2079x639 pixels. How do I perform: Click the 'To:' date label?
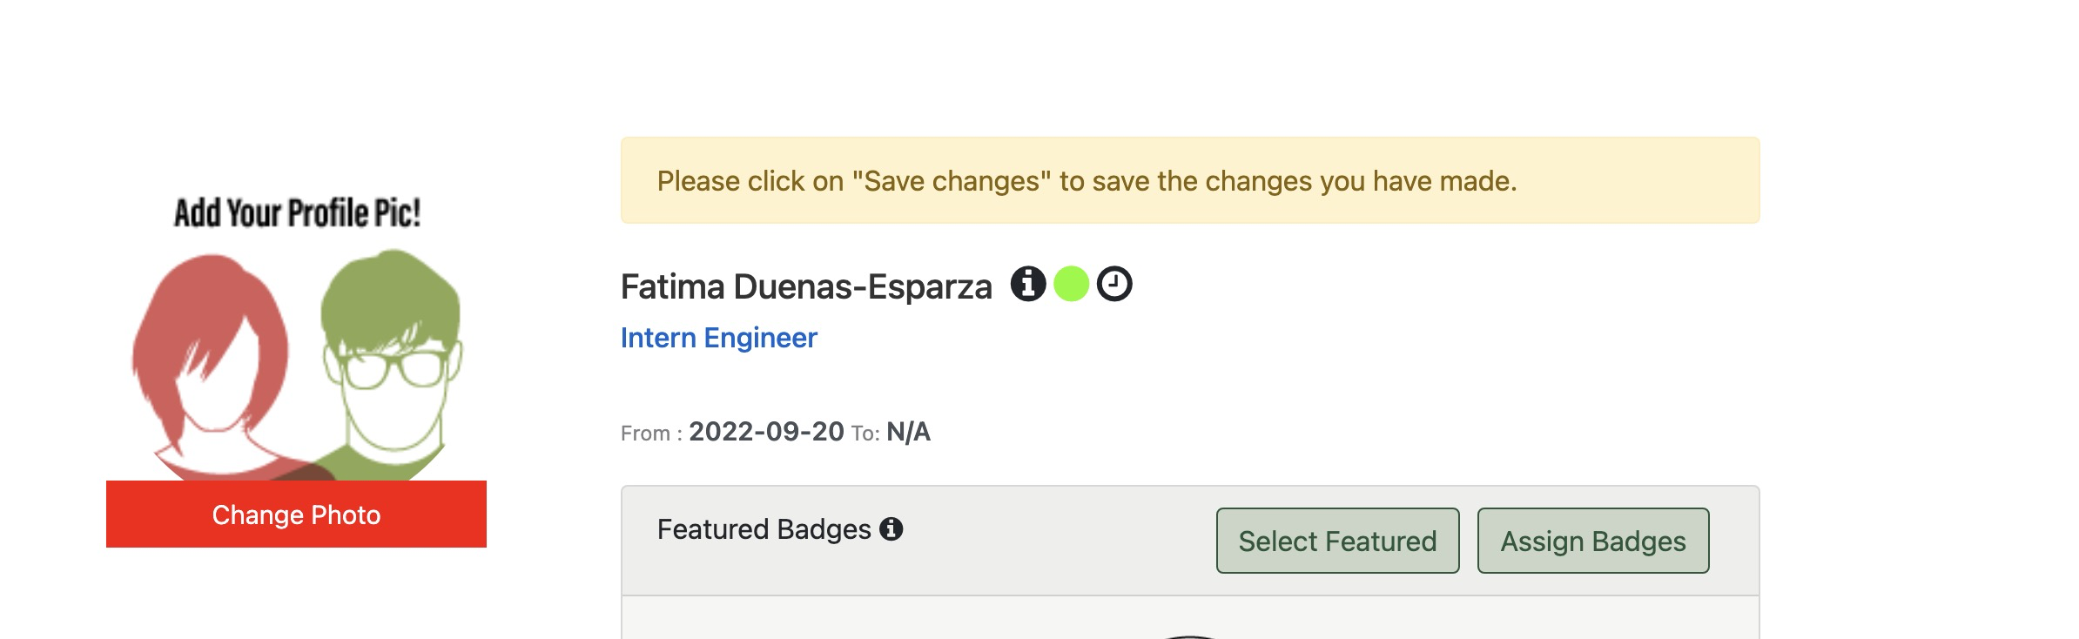point(865,434)
